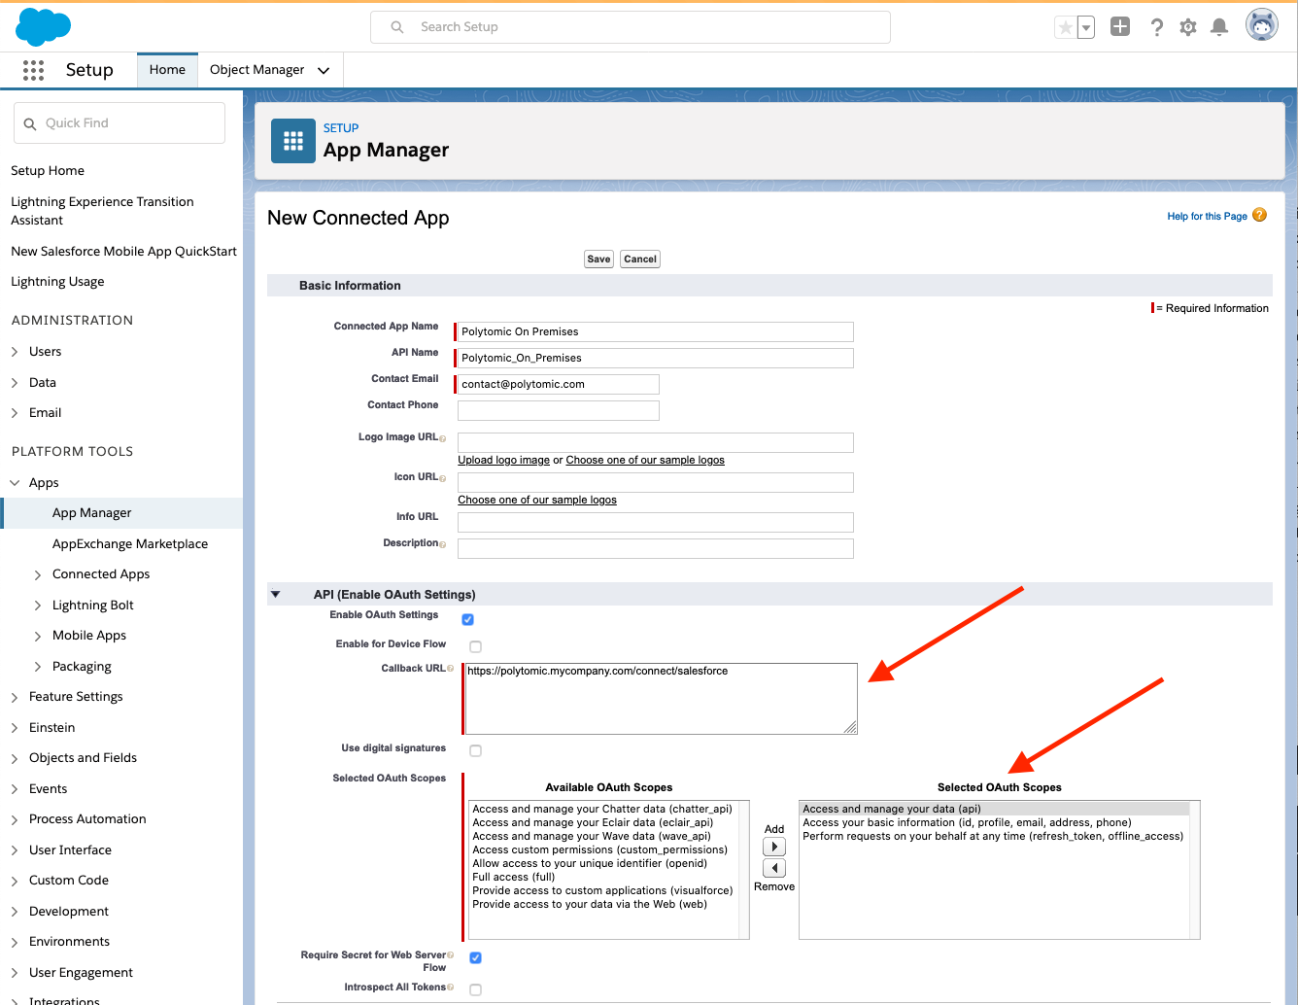Viewport: 1298px width, 1005px height.
Task: Click the Help for this Page question icon
Action: coord(1259,215)
